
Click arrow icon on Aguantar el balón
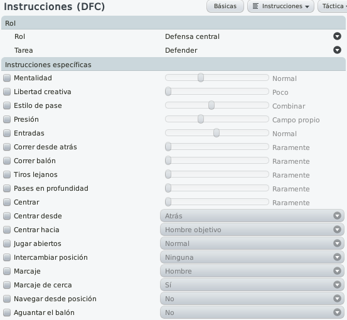tap(337, 312)
